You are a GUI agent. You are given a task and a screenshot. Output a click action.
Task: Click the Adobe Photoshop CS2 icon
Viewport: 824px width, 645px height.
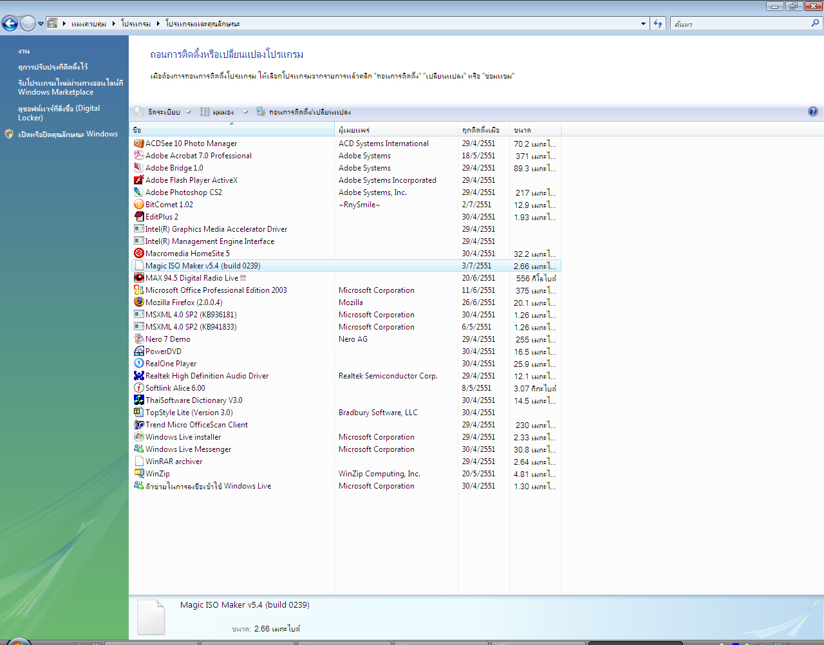(x=138, y=192)
